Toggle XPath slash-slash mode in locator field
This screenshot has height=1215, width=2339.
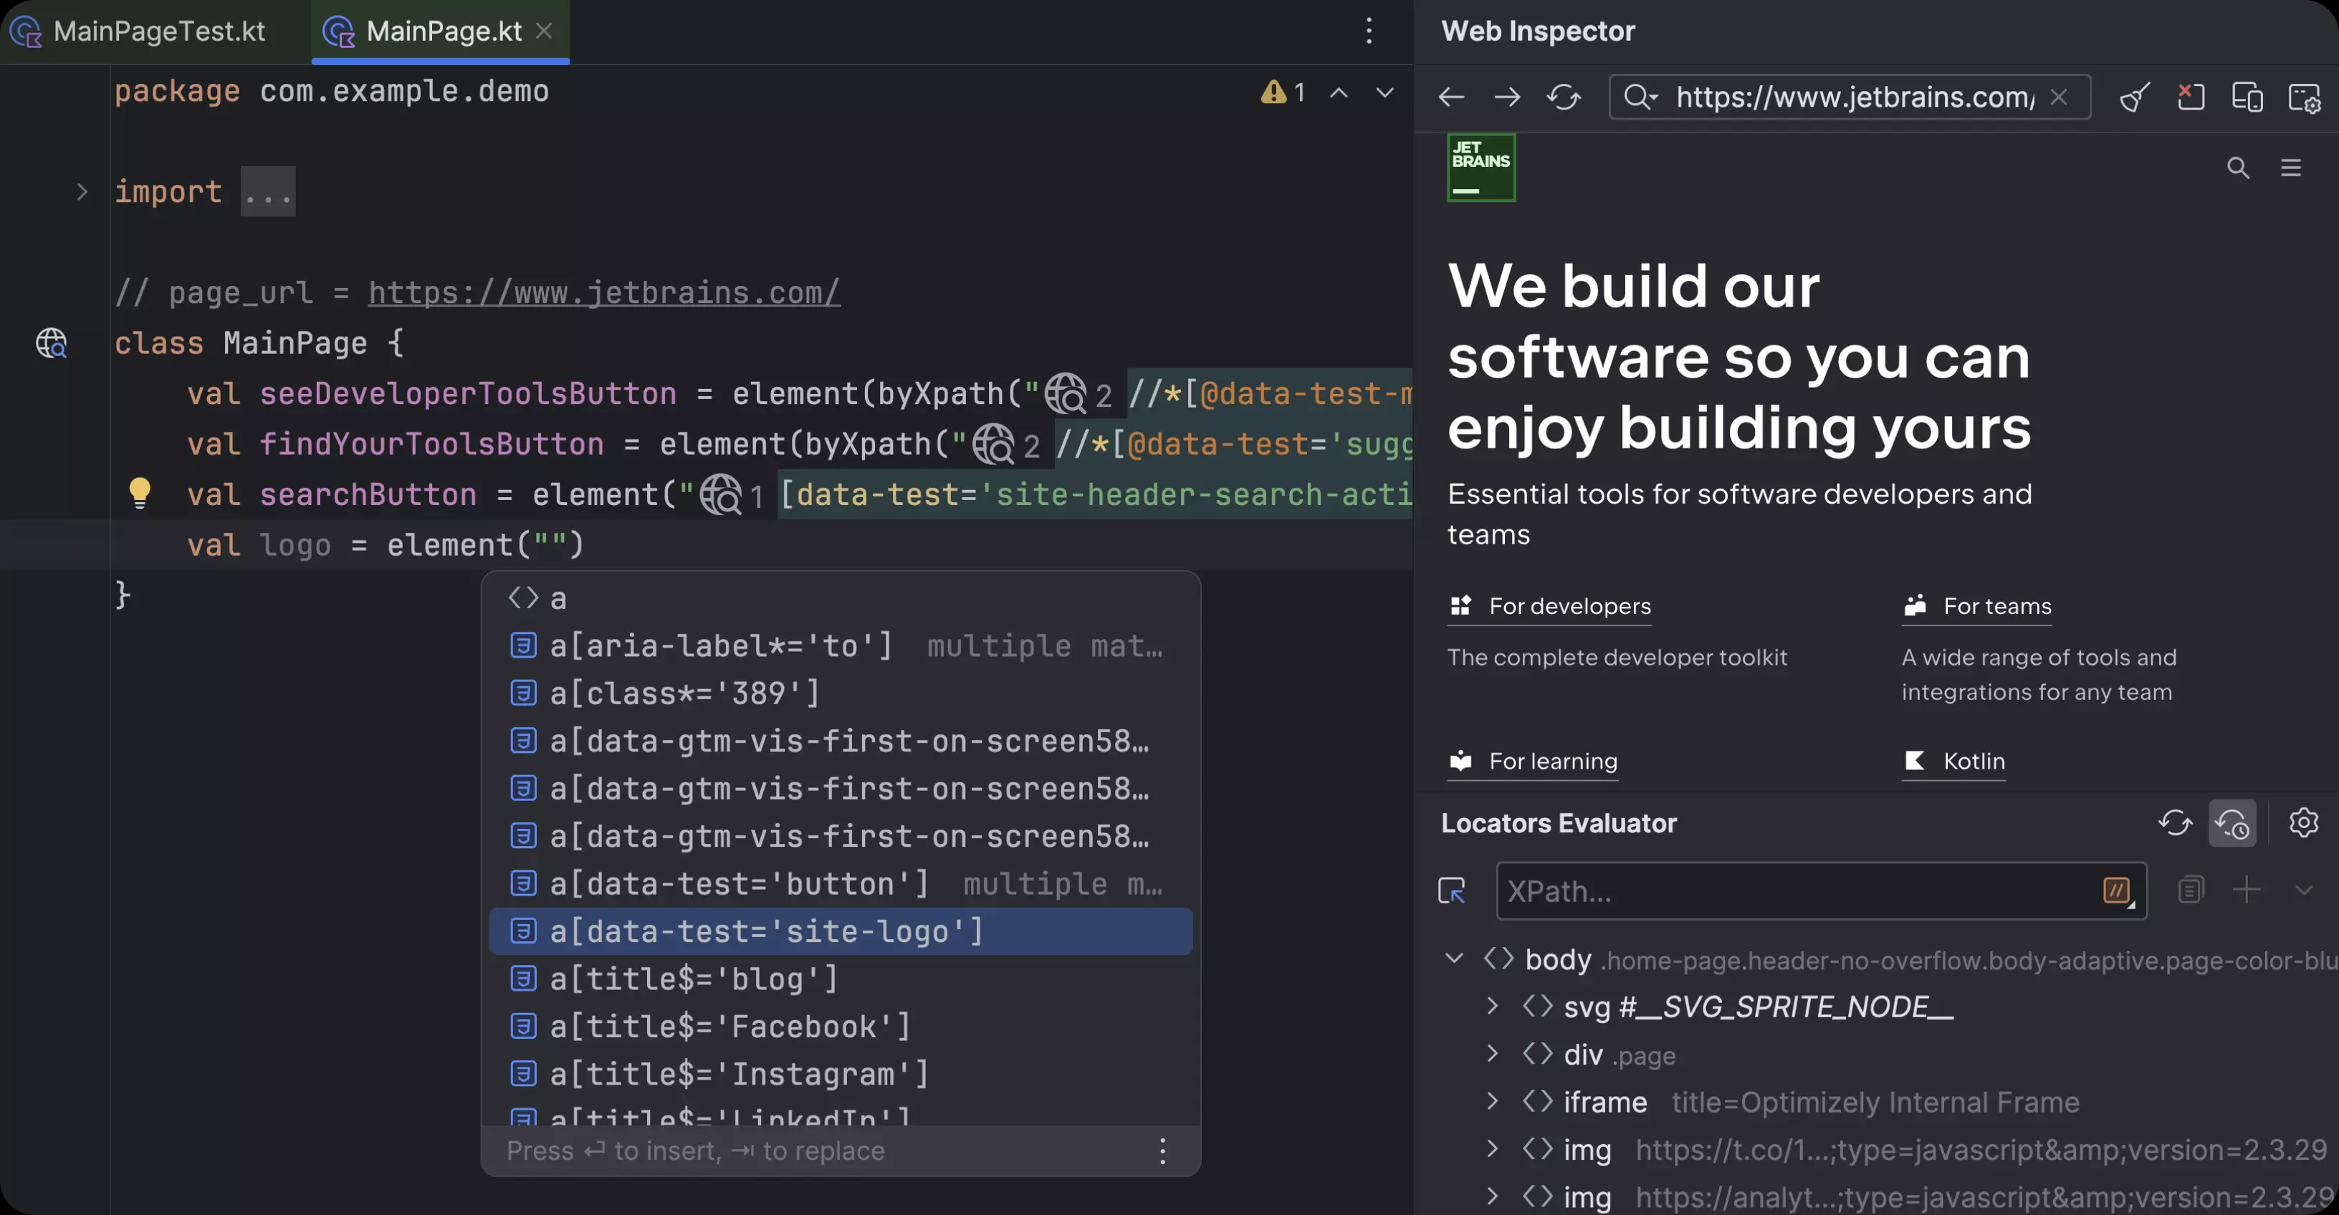coord(2117,892)
